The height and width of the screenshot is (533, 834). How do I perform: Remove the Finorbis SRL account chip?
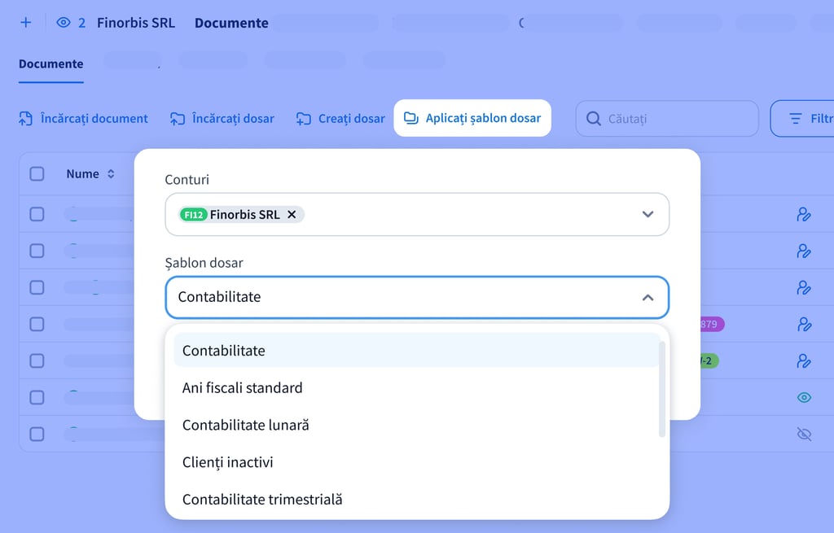[x=292, y=215]
